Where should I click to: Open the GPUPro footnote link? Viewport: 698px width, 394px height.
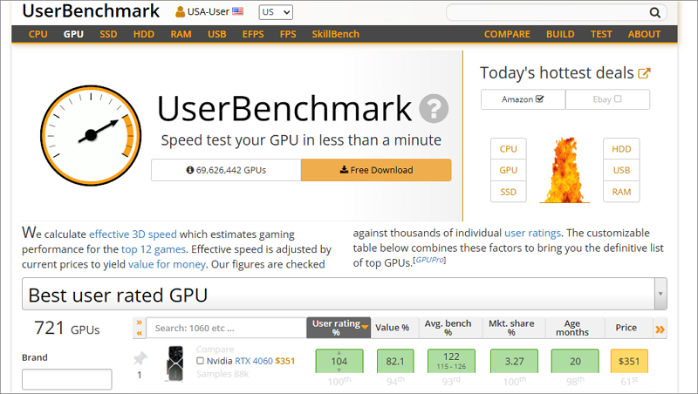coord(429,260)
